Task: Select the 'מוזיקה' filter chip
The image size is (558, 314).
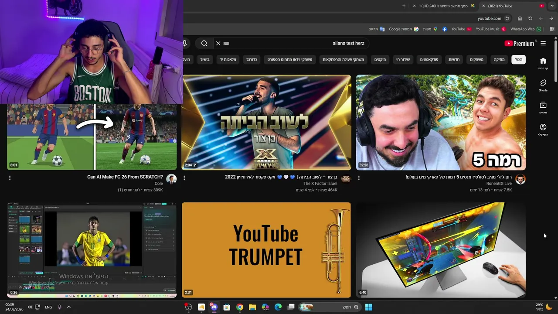Action: click(x=499, y=59)
